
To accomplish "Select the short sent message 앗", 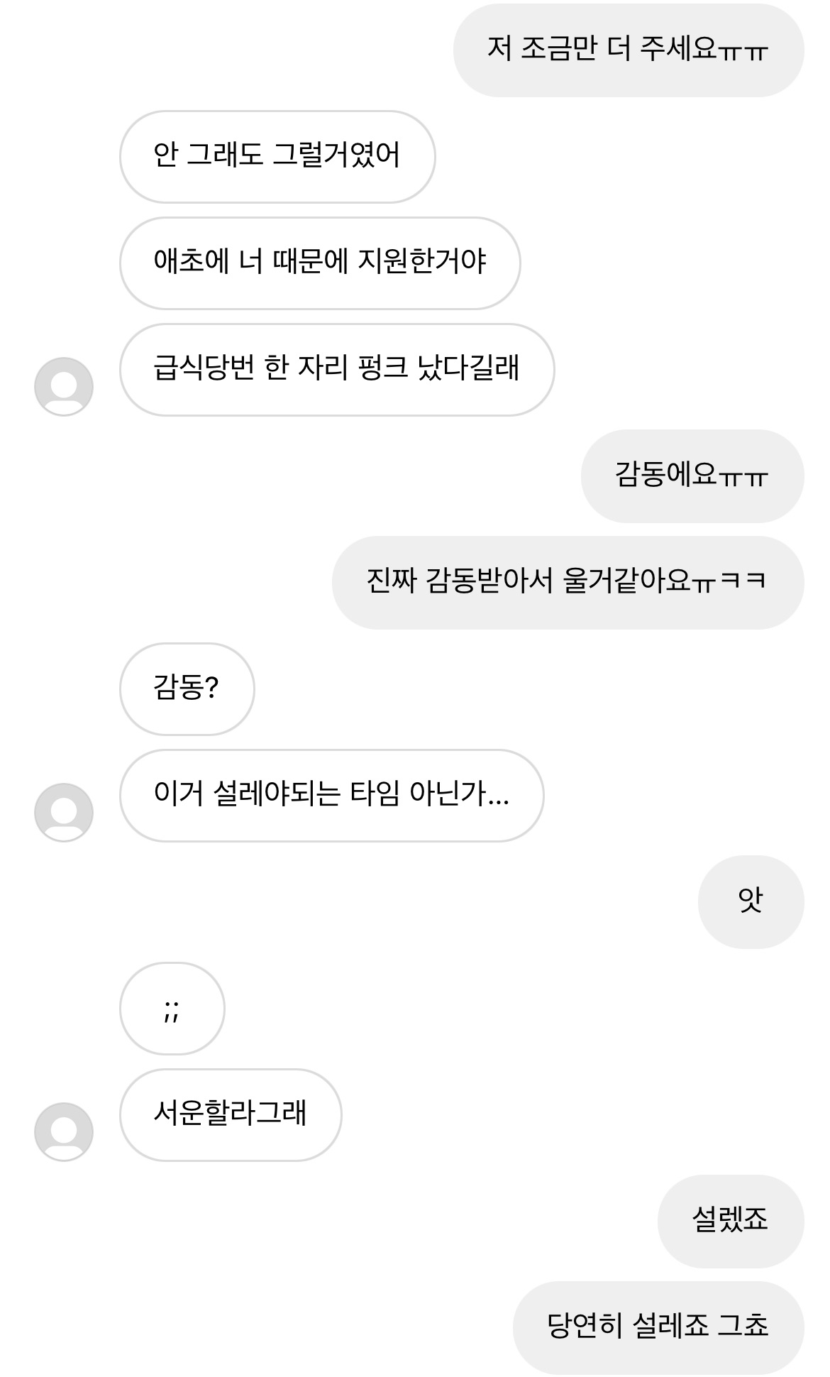I will point(751,902).
